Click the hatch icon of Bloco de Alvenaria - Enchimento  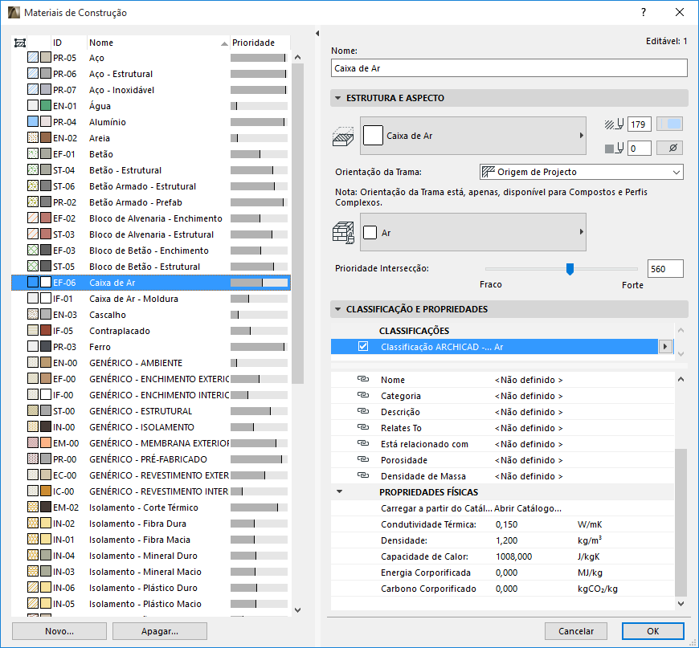click(33, 218)
